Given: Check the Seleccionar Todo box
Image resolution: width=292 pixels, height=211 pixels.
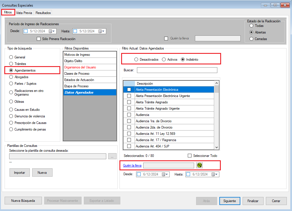Looking at the screenshot, I should pyautogui.click(x=189, y=156).
